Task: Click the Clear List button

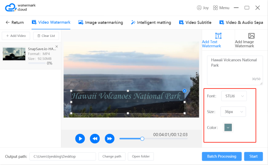Action: (x=46, y=36)
